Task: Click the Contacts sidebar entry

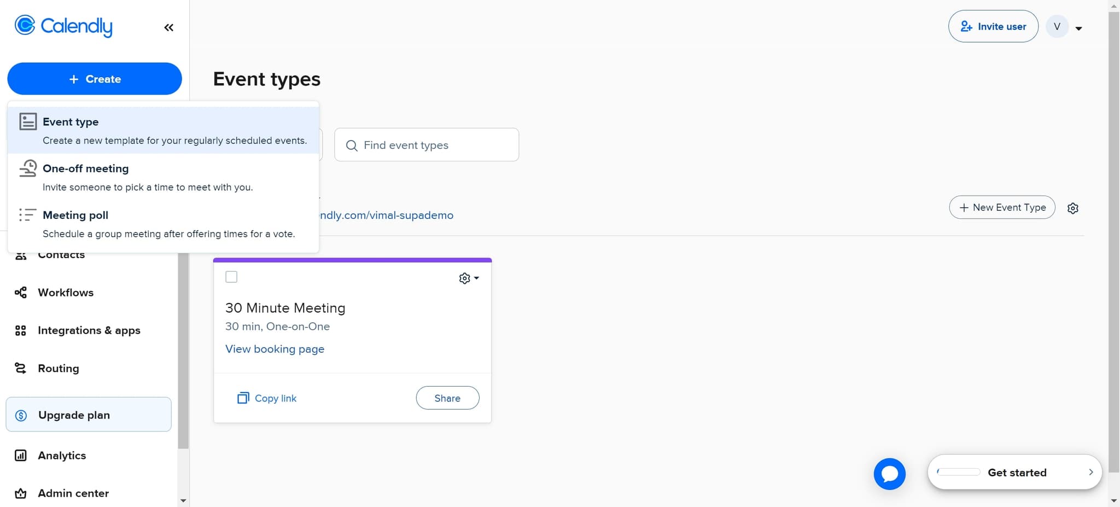Action: 61,254
